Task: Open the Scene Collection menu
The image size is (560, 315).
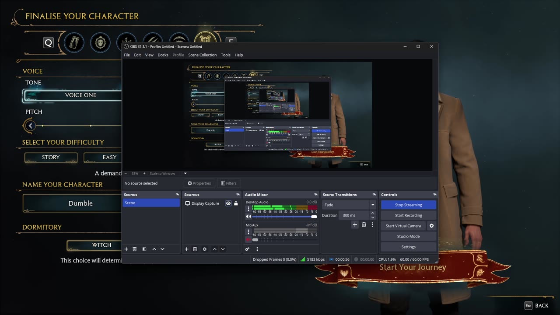Action: (202, 55)
